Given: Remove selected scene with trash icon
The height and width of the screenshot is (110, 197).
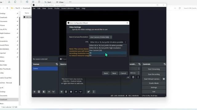Looking at the screenshot, I should click(39, 92).
